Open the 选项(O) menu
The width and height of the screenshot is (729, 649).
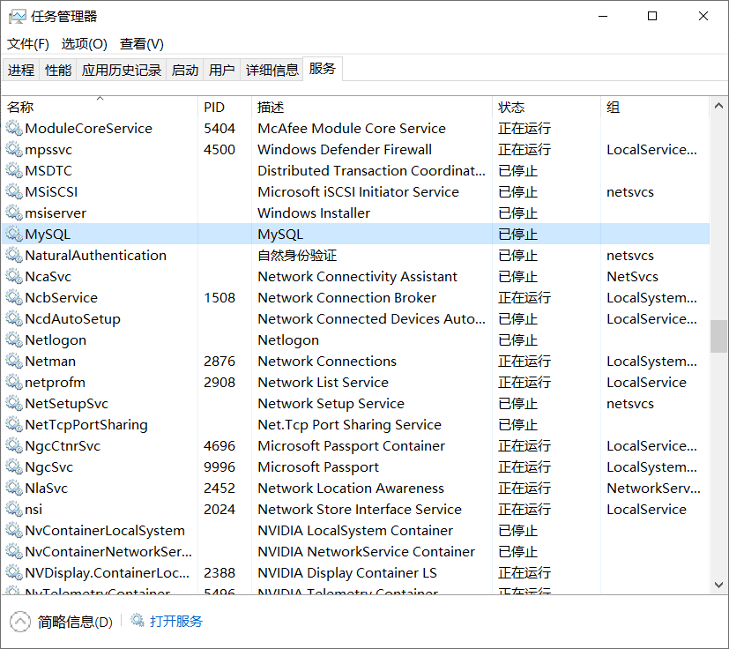coord(84,44)
